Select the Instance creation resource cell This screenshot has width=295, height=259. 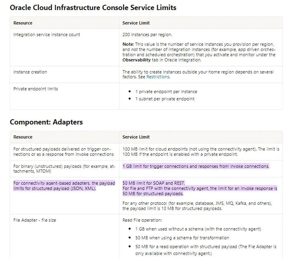(30, 72)
